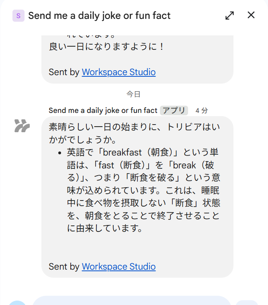The image size is (268, 305).
Task: Click the sender name above the trivia message
Action: [102, 111]
